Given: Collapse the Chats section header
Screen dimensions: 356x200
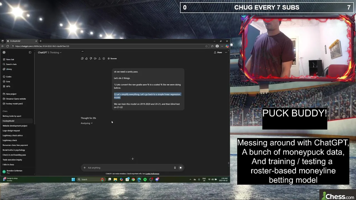Looking at the screenshot, I should tap(5, 111).
